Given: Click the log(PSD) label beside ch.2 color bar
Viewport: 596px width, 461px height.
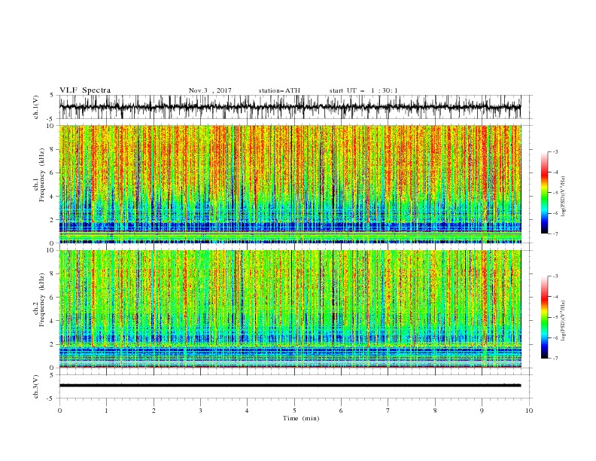Looking at the screenshot, I should click(563, 321).
